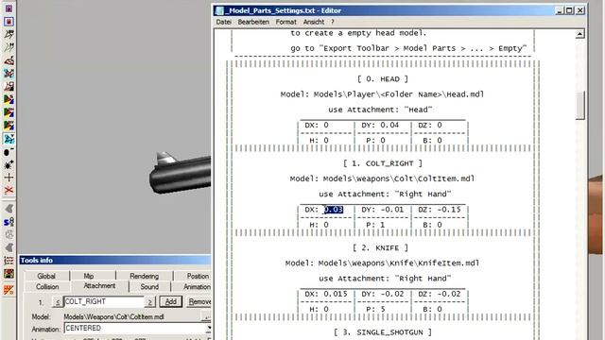Click the red X icon in the left toolbar
Screen dimensions: 605x340
point(9,191)
